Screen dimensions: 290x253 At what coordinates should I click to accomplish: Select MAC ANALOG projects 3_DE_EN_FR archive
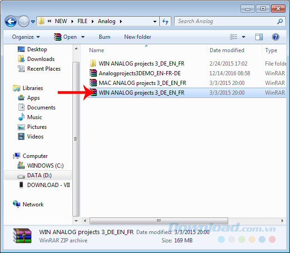142,83
